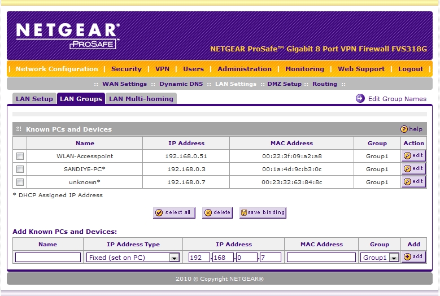The width and height of the screenshot is (440, 296).
Task: Check the WLAN-Accesspoint row checkbox
Action: coord(20,156)
